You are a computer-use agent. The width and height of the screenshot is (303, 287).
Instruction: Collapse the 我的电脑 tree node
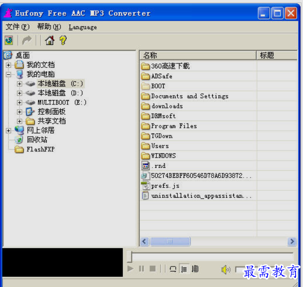click(8, 74)
